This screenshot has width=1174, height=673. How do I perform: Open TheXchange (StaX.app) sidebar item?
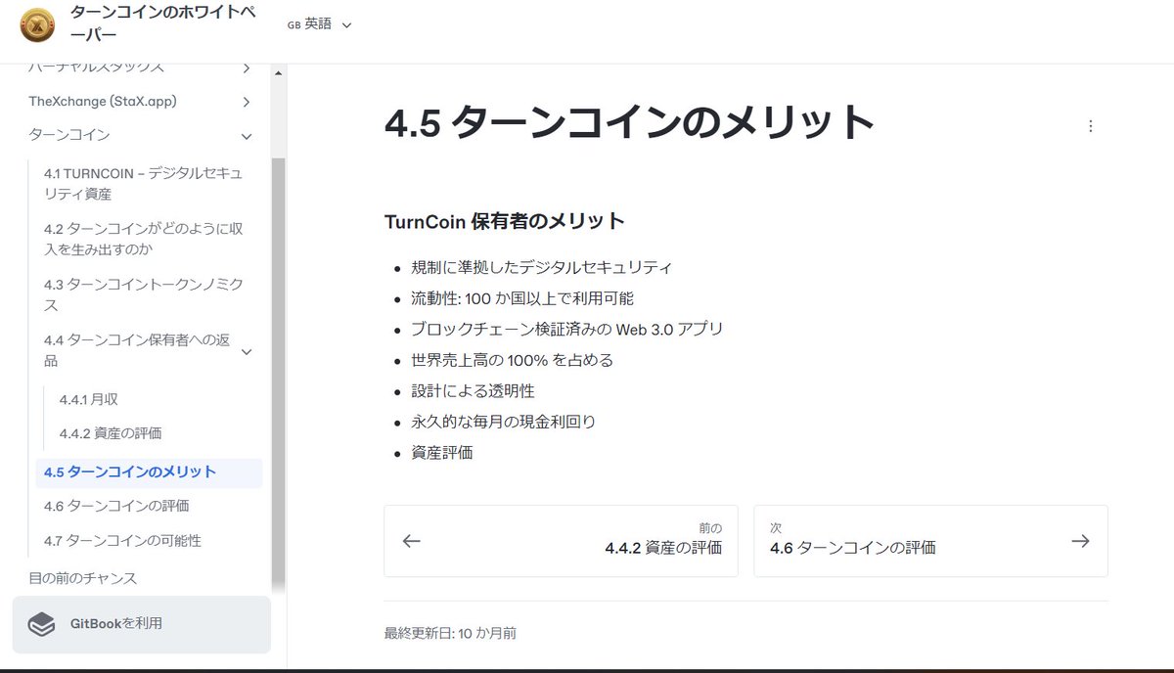[103, 102]
